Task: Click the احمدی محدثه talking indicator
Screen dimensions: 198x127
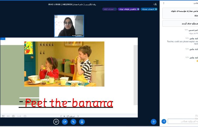Action: click(149, 9)
